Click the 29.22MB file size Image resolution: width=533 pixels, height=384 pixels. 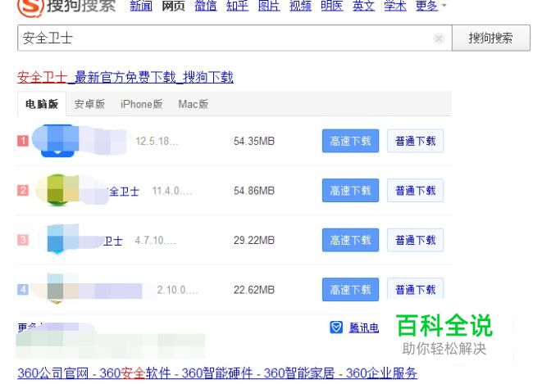pos(254,240)
